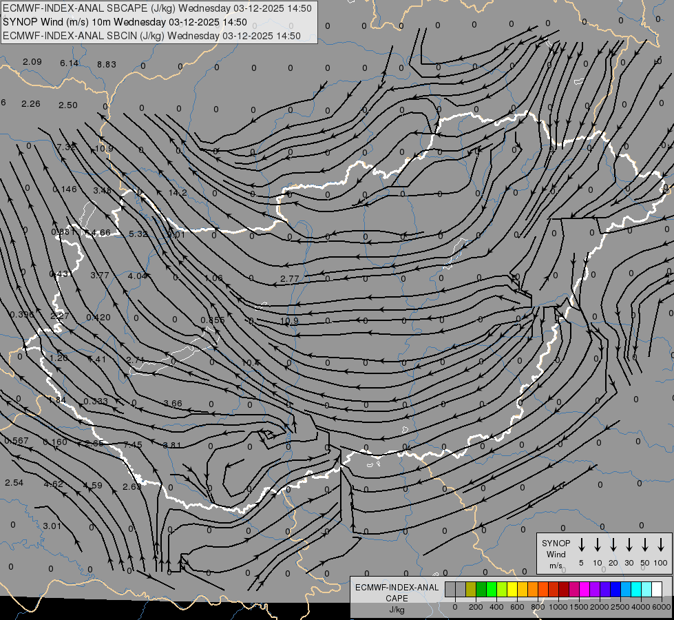The height and width of the screenshot is (620, 674).
Task: Select the 0.855 map value
Action: coord(212,320)
